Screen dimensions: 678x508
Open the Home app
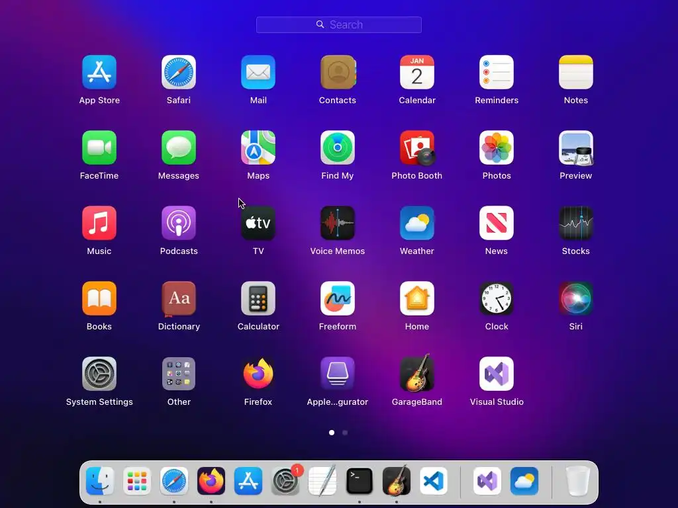click(417, 298)
